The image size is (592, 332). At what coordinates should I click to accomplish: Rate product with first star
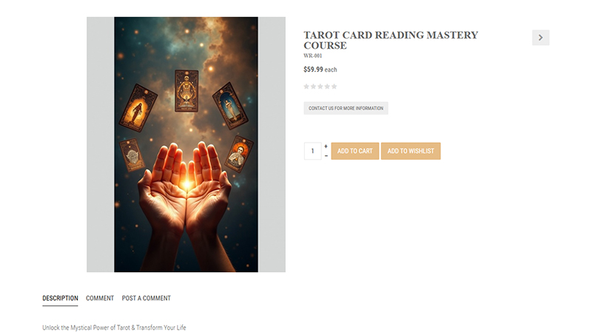tap(306, 87)
